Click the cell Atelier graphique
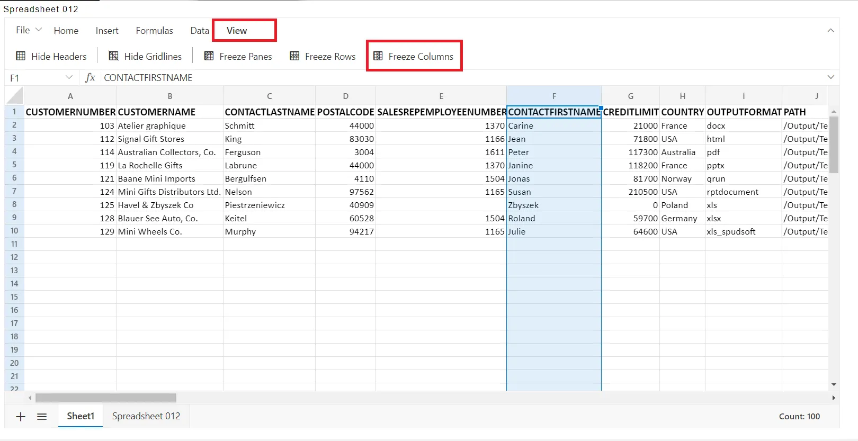 point(170,125)
